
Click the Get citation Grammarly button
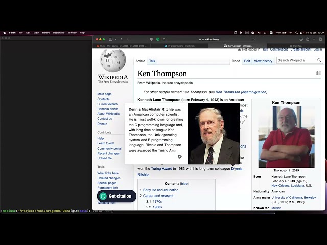116,196
